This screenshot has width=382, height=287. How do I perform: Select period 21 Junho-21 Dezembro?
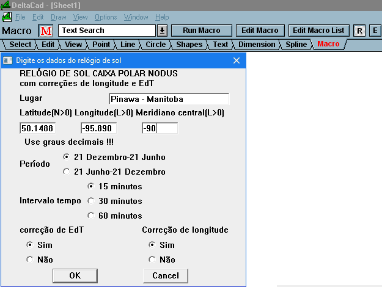tap(67, 172)
